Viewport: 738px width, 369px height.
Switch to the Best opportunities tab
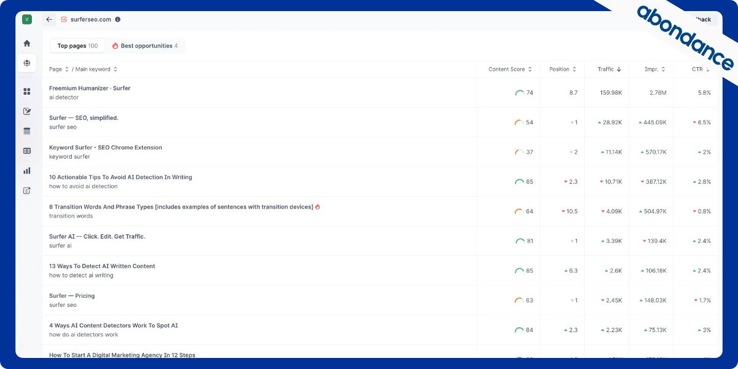145,46
